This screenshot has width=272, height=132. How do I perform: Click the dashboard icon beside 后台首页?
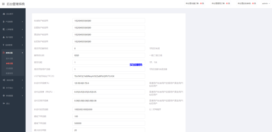[4, 14]
